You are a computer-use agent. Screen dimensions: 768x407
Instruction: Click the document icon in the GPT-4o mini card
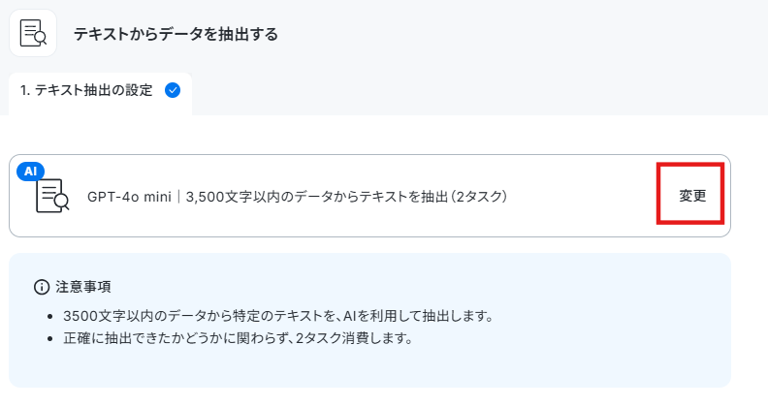pyautogui.click(x=52, y=196)
